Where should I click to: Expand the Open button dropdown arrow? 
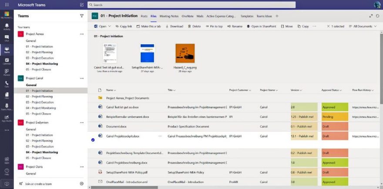coord(110,26)
